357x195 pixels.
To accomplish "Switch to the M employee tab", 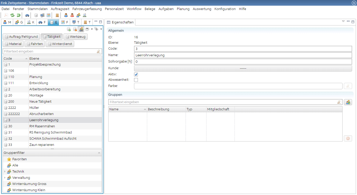I will (x=7, y=22).
